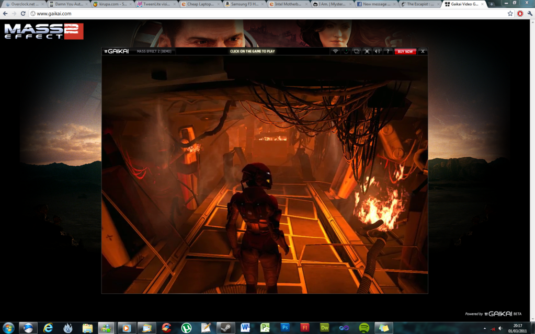Switch to the Cheap Laptop tab
This screenshot has height=334, width=535.
[200, 4]
